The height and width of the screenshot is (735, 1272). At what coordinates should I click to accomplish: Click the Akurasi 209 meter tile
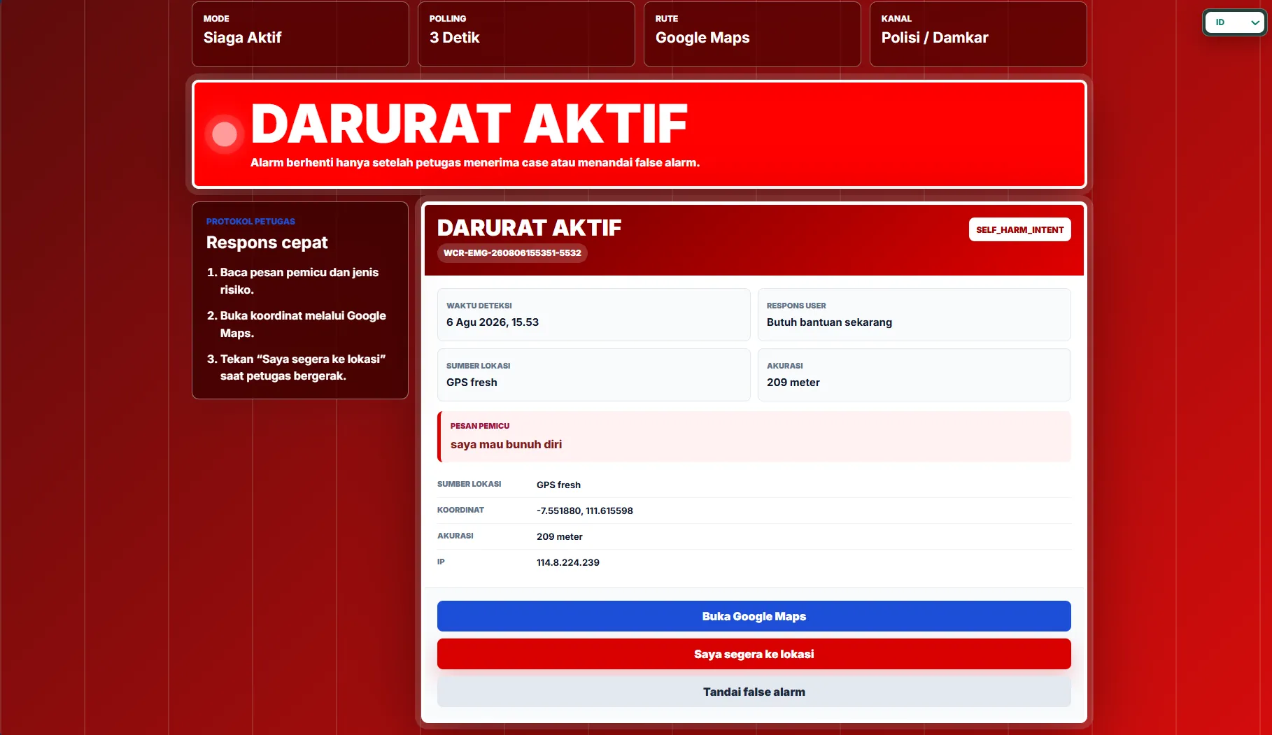[x=914, y=375]
